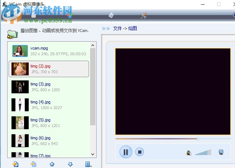Image resolution: width=235 pixels, height=168 pixels.
Task: Click the VCam webcam title bar icon
Action: (5, 4)
